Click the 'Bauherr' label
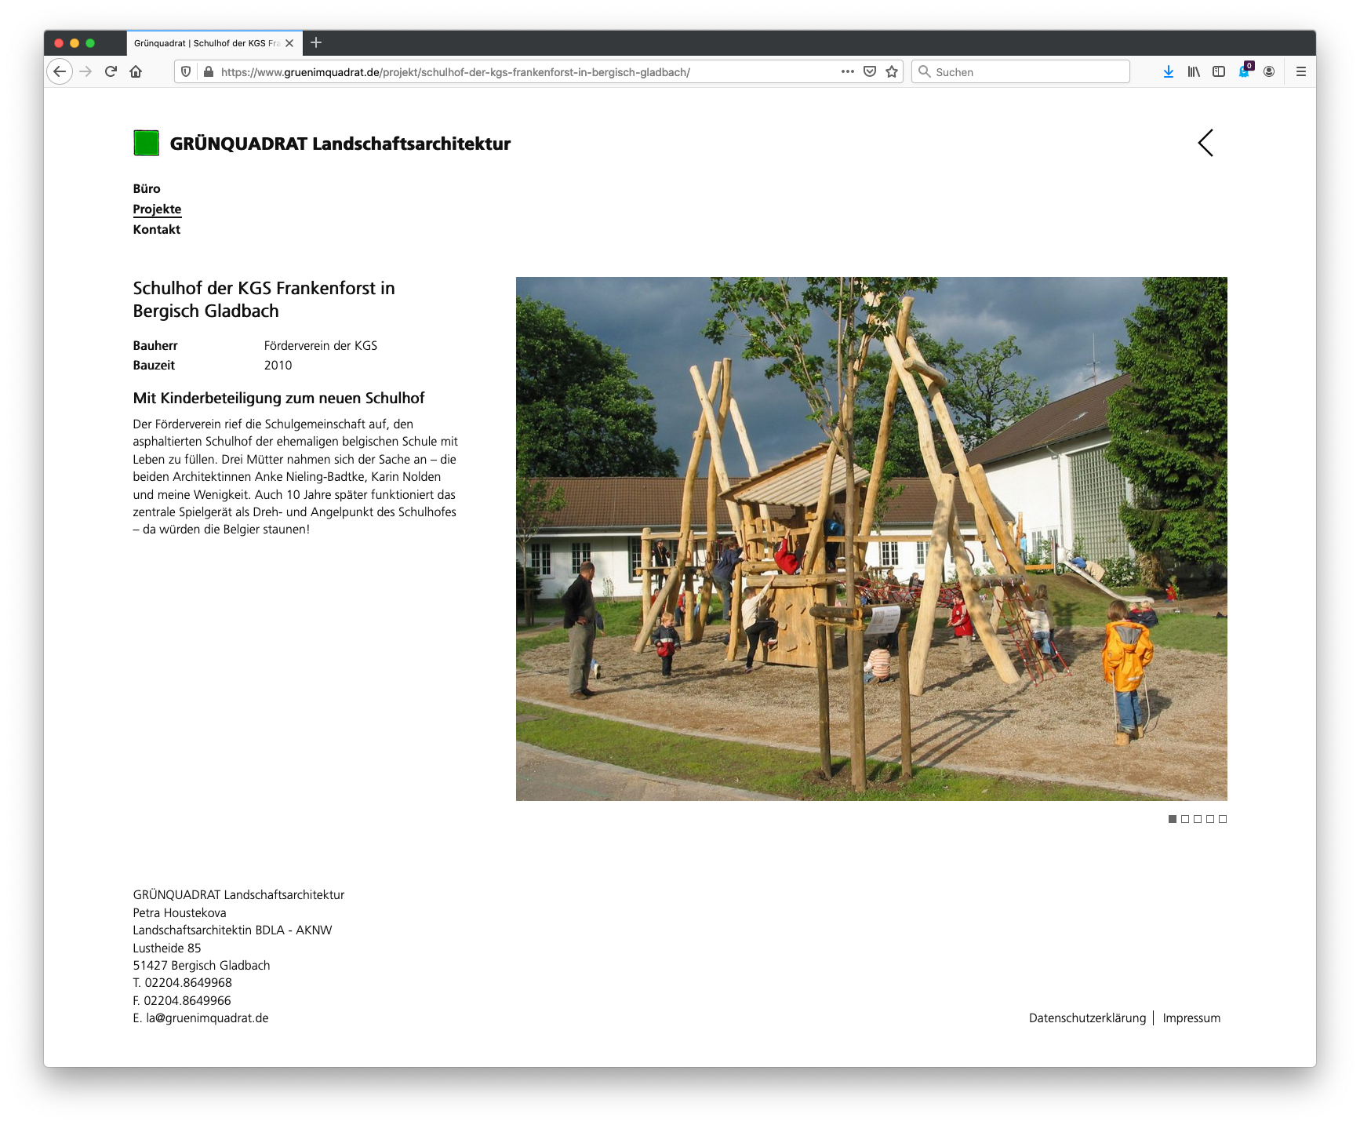The height and width of the screenshot is (1125, 1360). (x=155, y=345)
